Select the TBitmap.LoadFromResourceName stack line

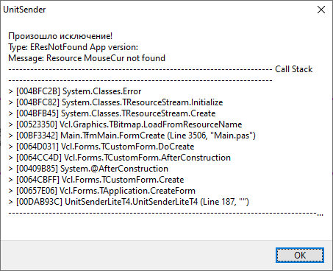pos(125,124)
